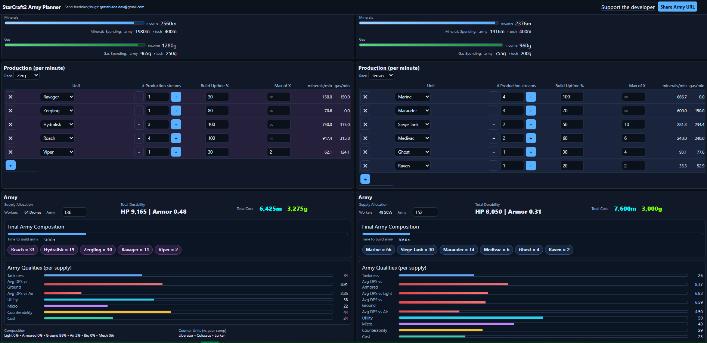This screenshot has width=707, height=343.
Task: Increase Medivac production streams
Action: (531, 138)
